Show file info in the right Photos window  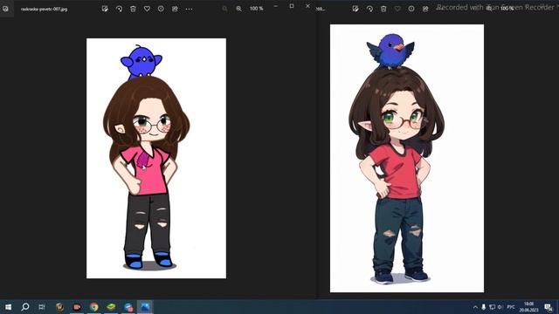coord(411,9)
